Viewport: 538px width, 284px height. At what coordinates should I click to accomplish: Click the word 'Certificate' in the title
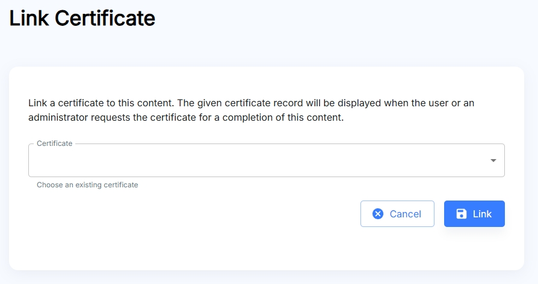105,18
